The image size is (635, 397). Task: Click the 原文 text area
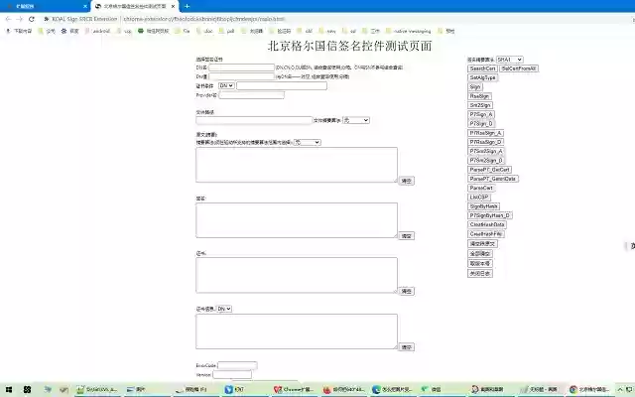(x=297, y=165)
